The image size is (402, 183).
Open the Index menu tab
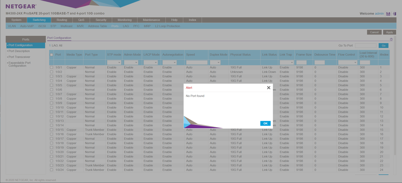[192, 20]
